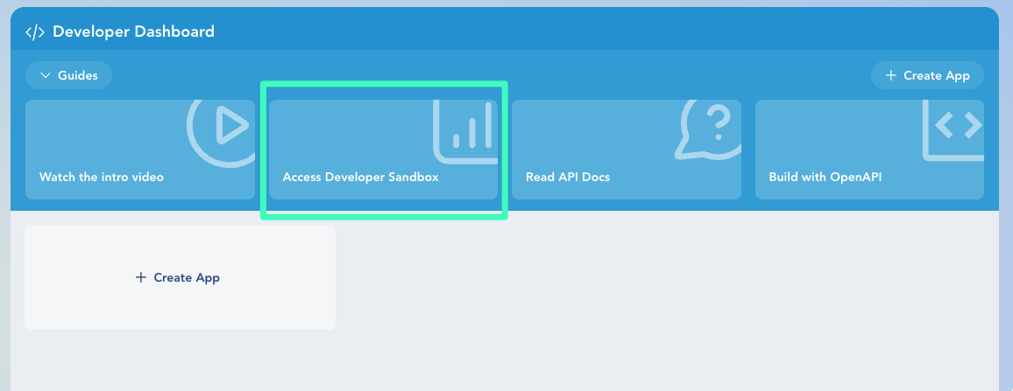
Task: Open the Watch the intro video card
Action: [140, 149]
